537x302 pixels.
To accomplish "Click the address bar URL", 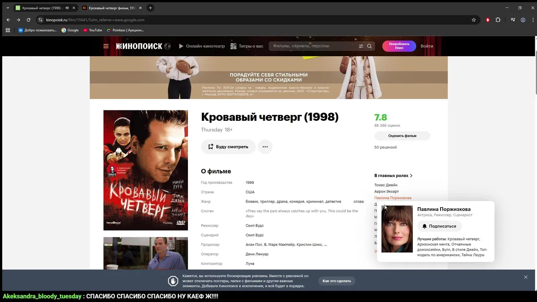I will [95, 20].
